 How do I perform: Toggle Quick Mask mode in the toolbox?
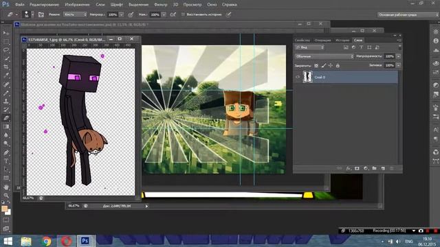[6, 220]
